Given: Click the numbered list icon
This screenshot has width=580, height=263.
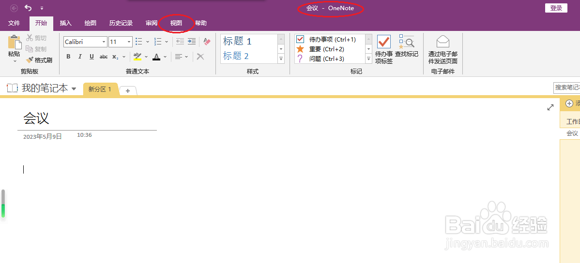Looking at the screenshot, I should pyautogui.click(x=158, y=42).
